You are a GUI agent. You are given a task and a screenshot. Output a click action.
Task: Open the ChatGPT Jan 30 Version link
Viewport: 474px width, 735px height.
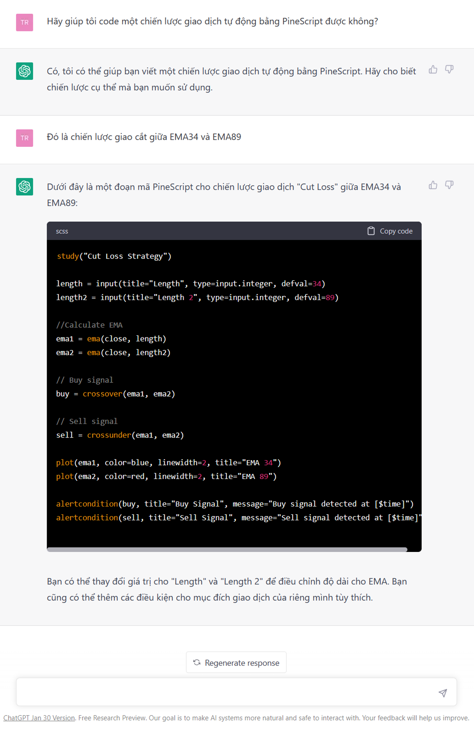(39, 718)
